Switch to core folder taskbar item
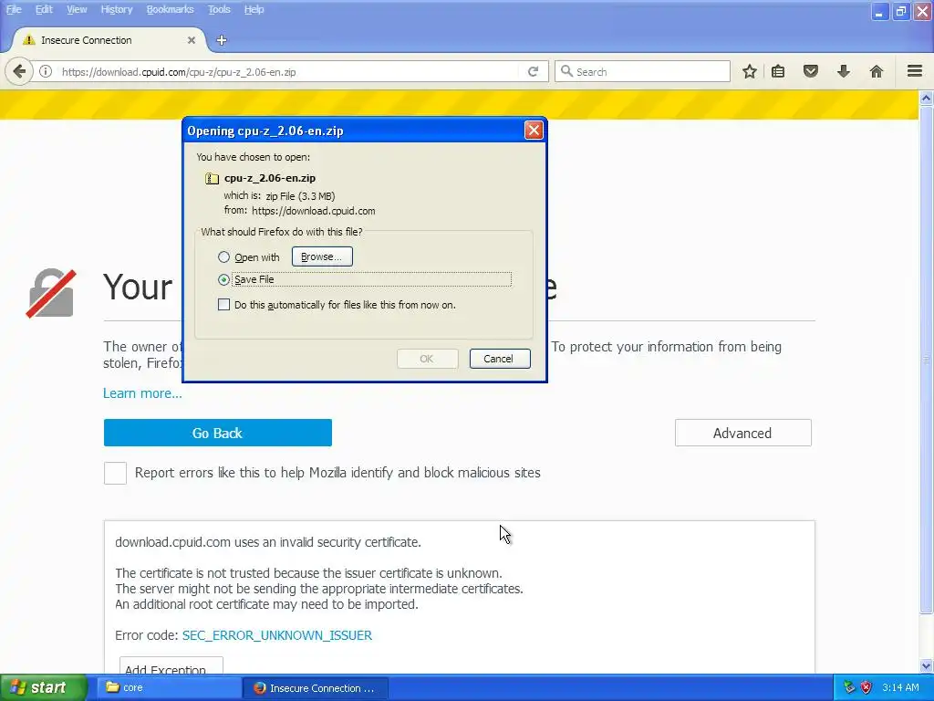The width and height of the screenshot is (934, 701). click(169, 687)
